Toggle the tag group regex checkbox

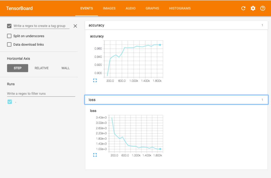pos(9,26)
